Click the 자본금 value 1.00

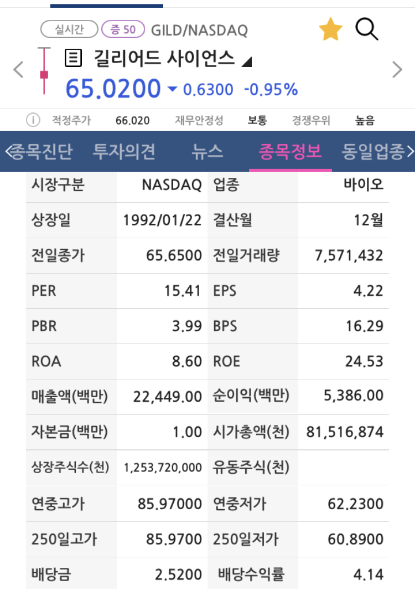coord(187,432)
